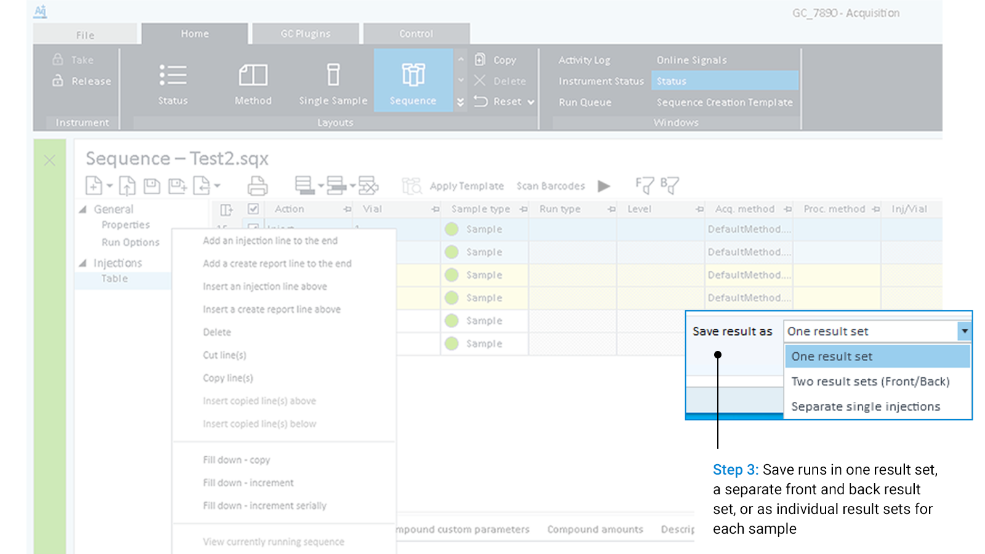
Task: Click the import sequence icon
Action: point(201,185)
